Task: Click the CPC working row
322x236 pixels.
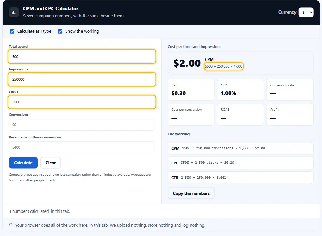Action: point(241,163)
